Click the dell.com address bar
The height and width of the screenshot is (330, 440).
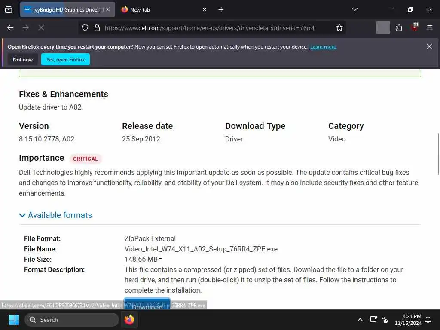pyautogui.click(x=209, y=28)
